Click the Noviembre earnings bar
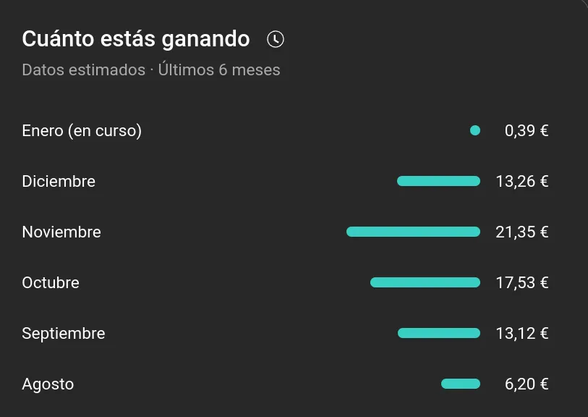Image resolution: width=588 pixels, height=417 pixels. (x=413, y=232)
